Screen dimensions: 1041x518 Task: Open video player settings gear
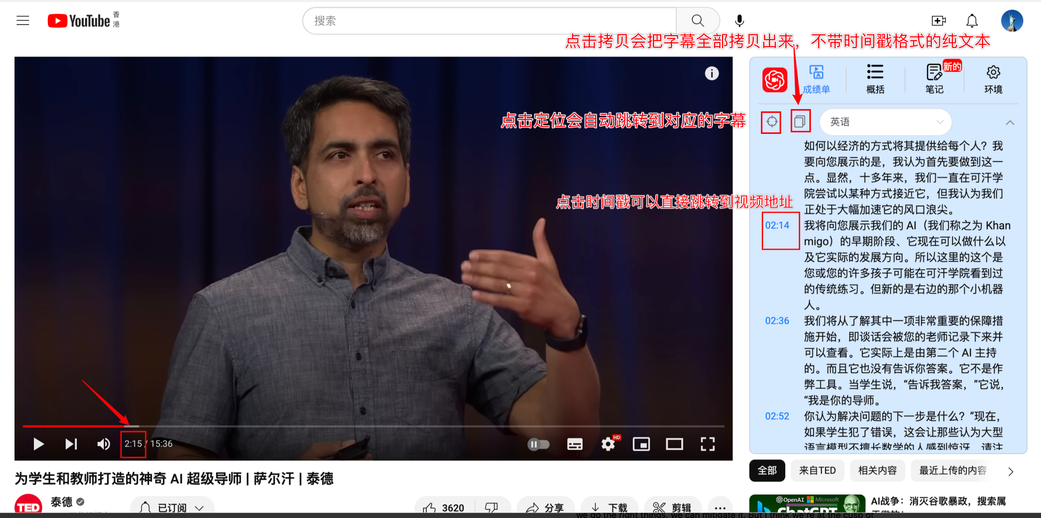click(x=608, y=444)
